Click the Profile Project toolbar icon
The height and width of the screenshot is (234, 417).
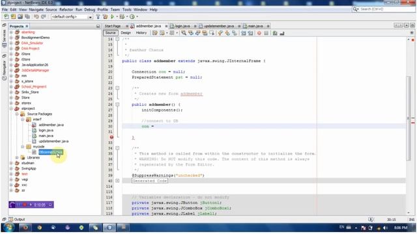tap(132, 17)
